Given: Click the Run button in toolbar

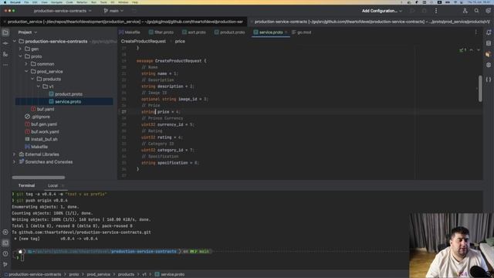Looking at the screenshot, I should click(x=412, y=11).
